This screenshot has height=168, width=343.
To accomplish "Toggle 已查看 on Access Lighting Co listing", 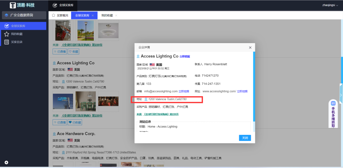I will click(x=60, y=123).
